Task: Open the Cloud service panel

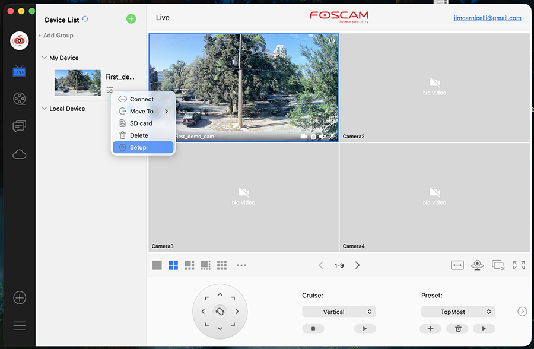Action: 19,154
